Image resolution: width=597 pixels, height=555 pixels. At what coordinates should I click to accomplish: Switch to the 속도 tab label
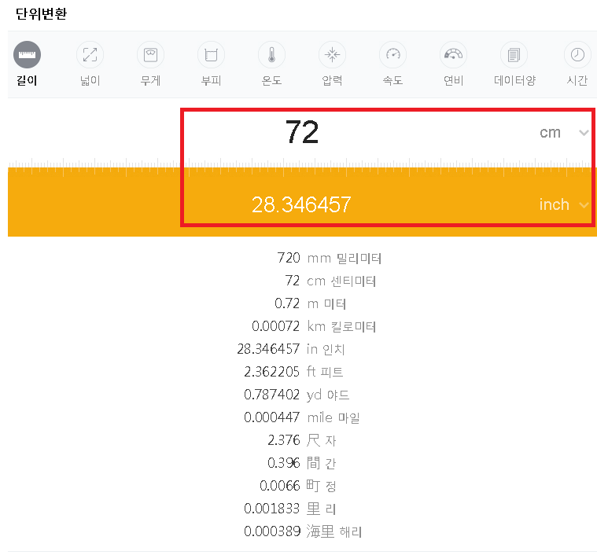392,81
